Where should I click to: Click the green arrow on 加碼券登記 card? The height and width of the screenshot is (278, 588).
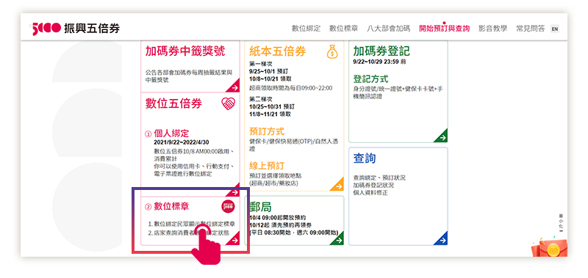click(442, 137)
